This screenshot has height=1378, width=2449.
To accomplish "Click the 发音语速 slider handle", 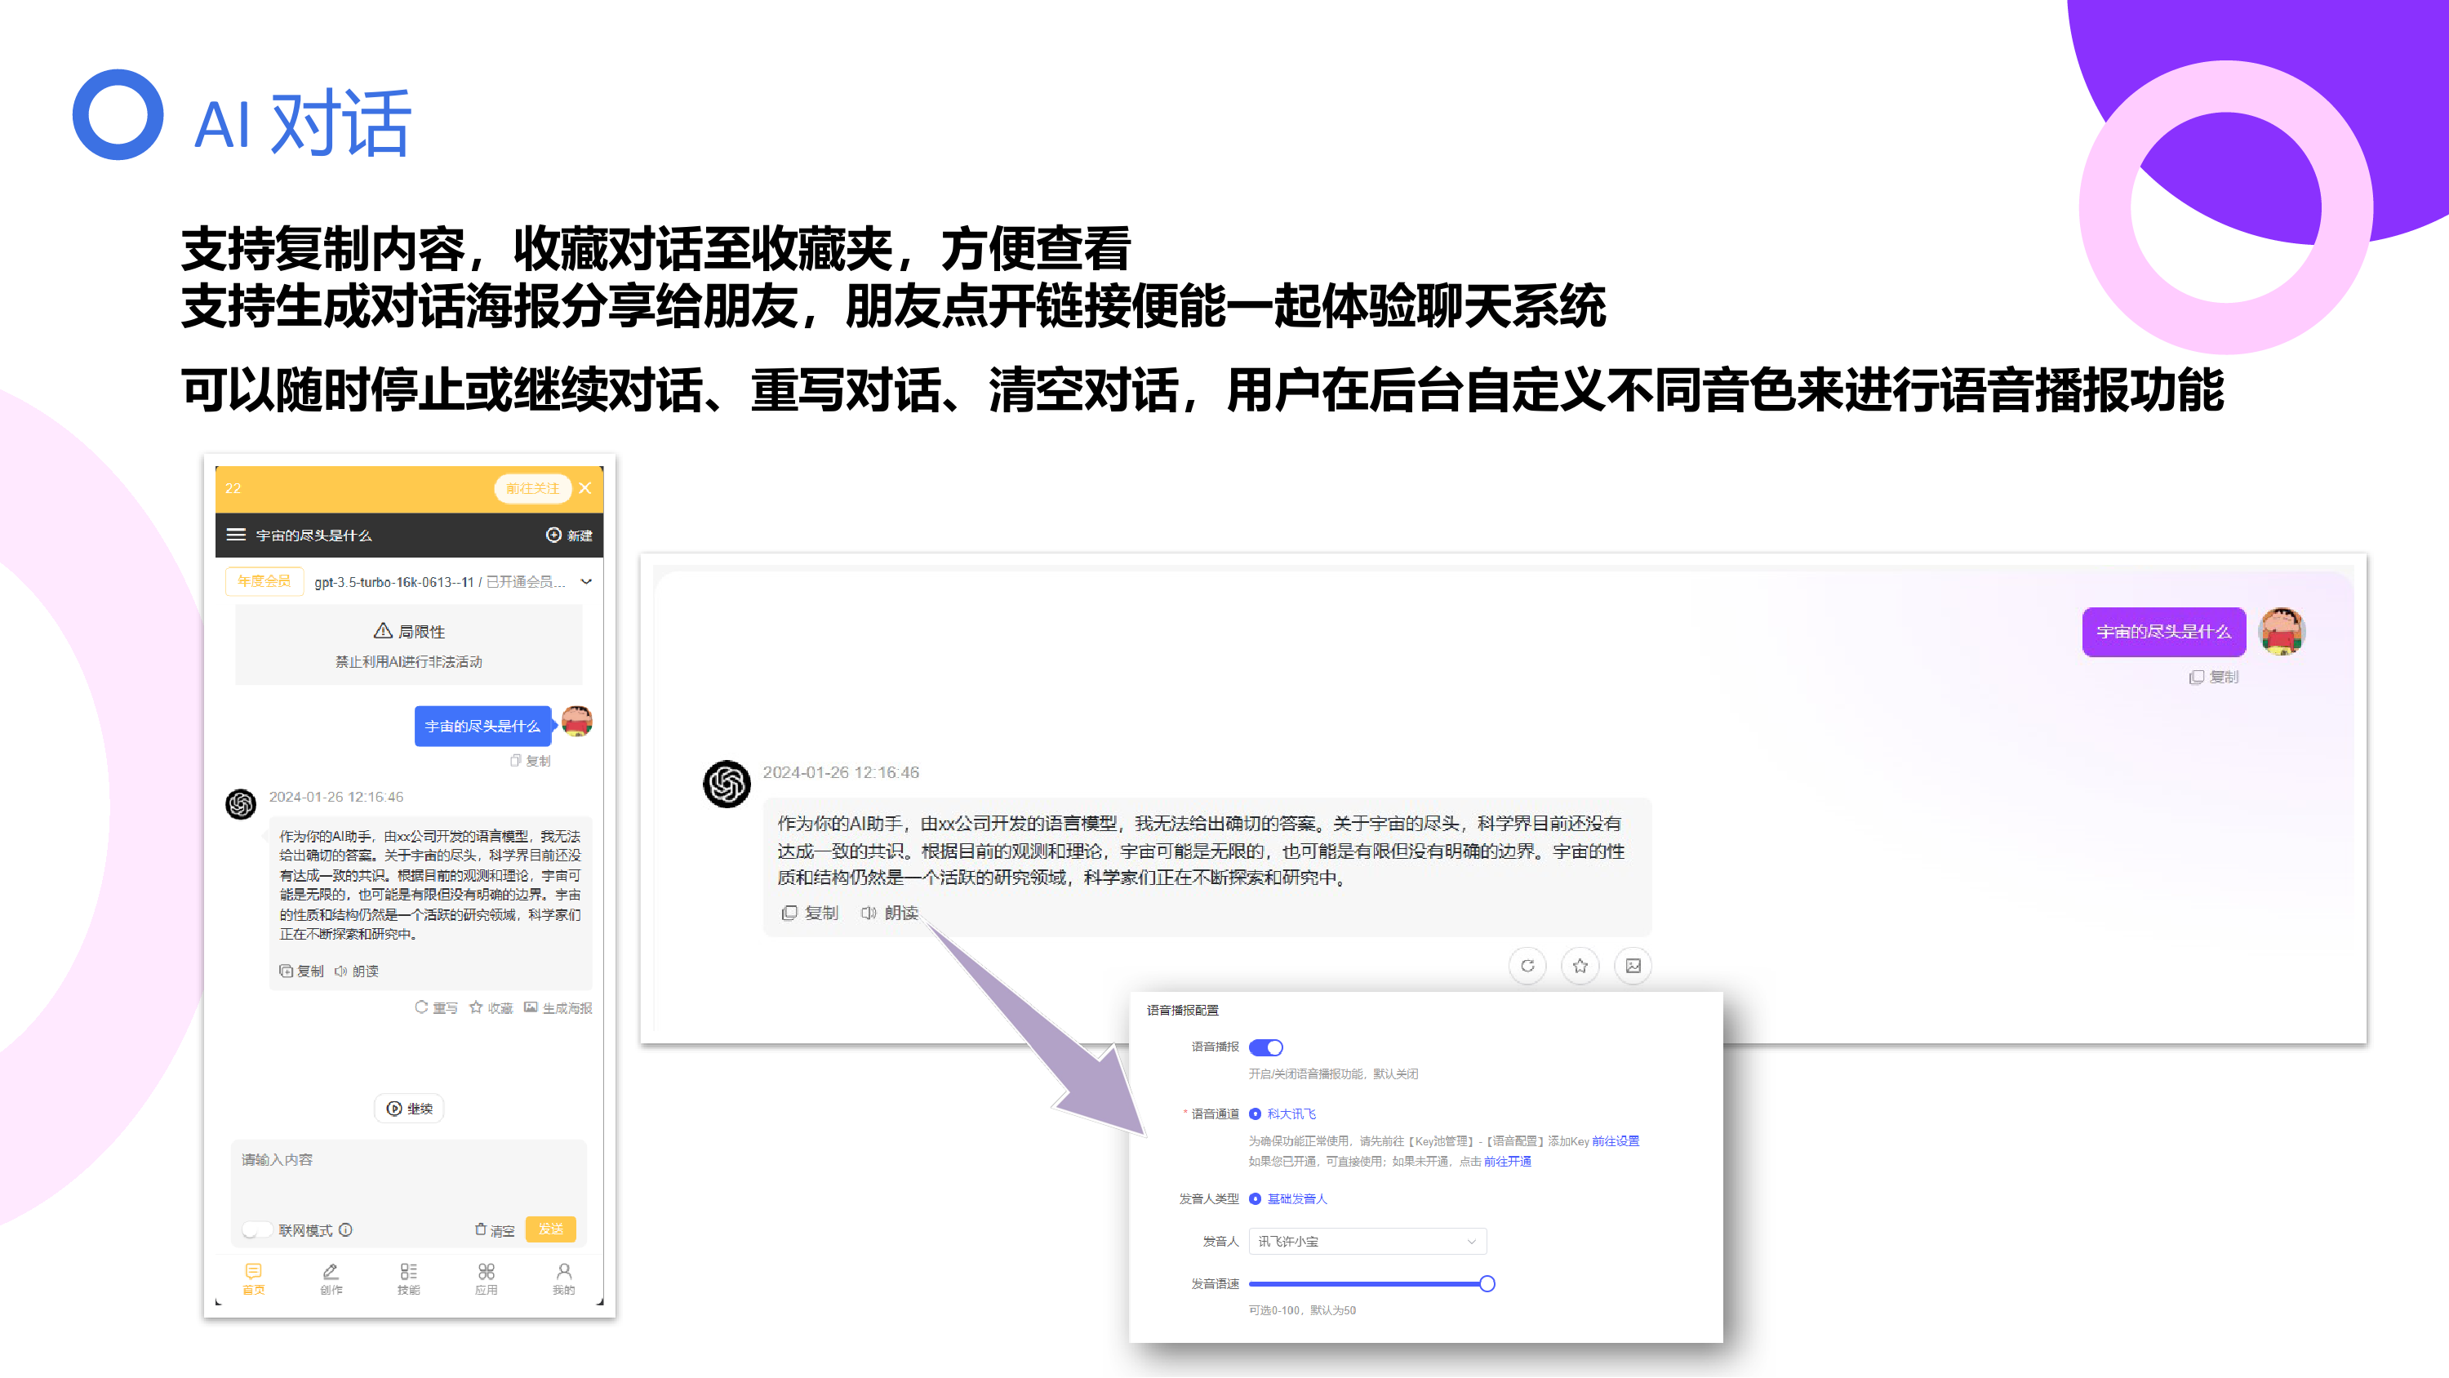I will tap(1487, 1284).
